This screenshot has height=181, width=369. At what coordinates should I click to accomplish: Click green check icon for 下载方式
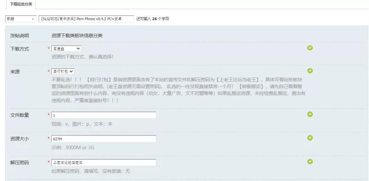[x=310, y=48]
